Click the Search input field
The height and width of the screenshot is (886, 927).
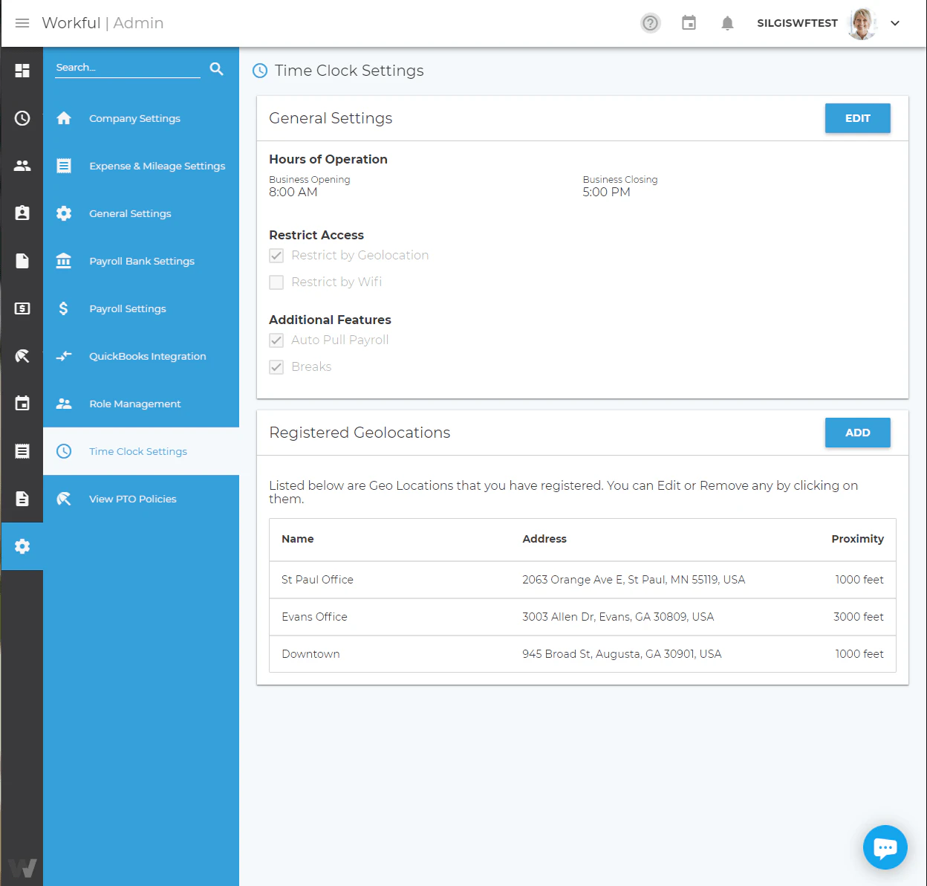pyautogui.click(x=128, y=68)
